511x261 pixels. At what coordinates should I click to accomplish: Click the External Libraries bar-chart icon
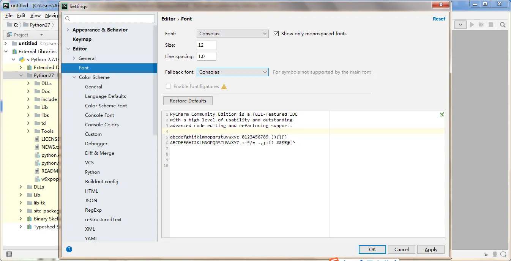point(14,51)
